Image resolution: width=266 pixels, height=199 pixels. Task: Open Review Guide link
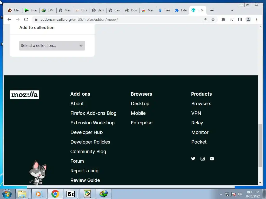point(85,180)
